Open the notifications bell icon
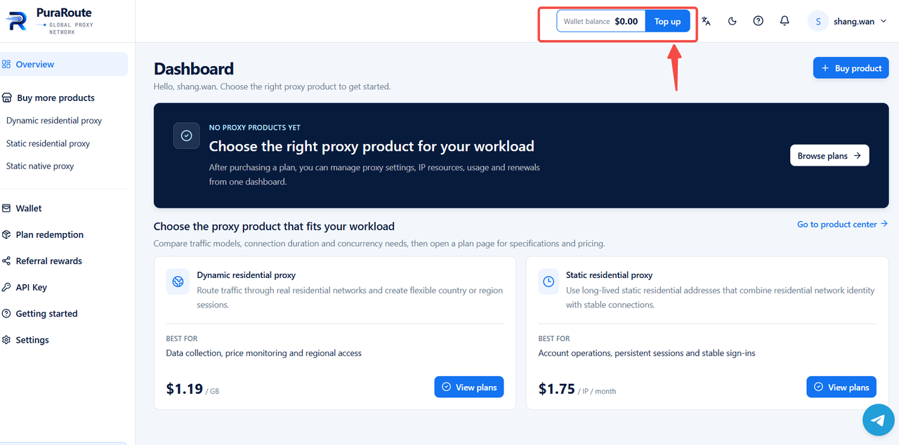 785,21
